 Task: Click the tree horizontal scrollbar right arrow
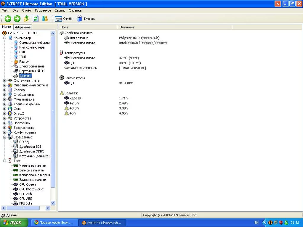point(48,208)
